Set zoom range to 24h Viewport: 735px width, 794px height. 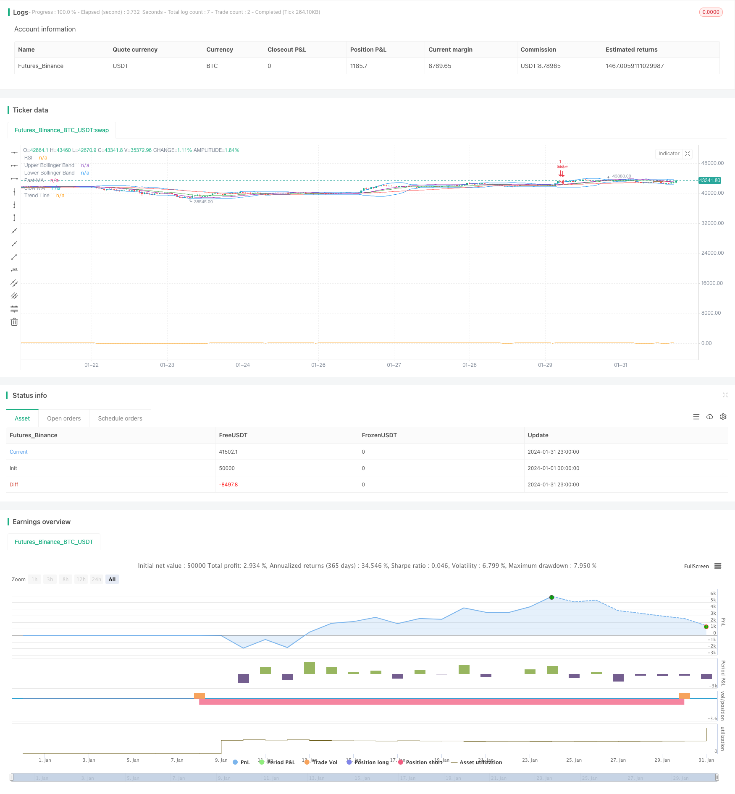97,580
